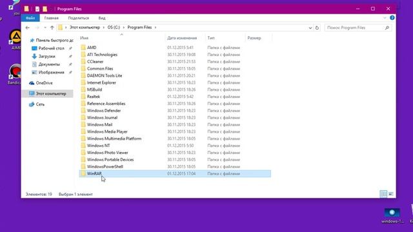Select the Internet Explorer folder icon

[x=83, y=82]
